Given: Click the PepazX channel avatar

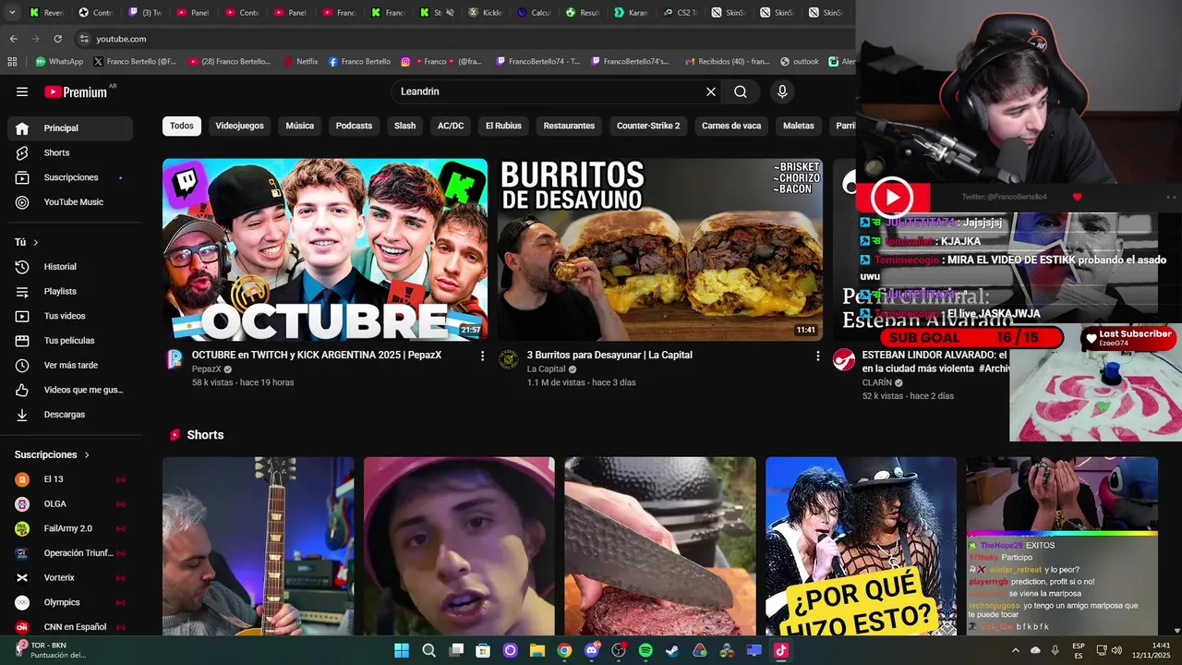Looking at the screenshot, I should [175, 359].
